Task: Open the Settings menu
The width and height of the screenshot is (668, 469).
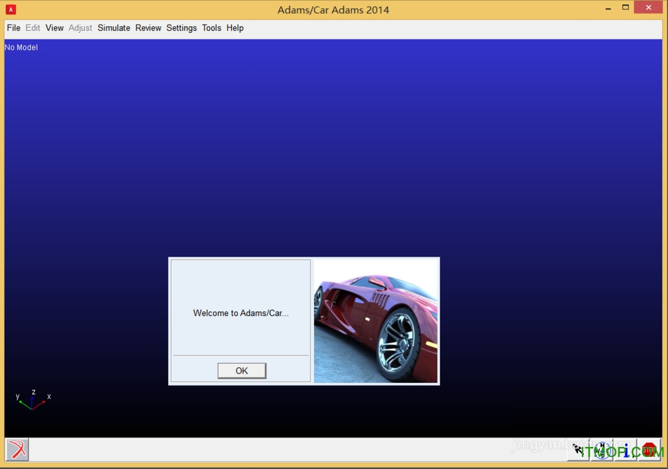Action: tap(182, 27)
